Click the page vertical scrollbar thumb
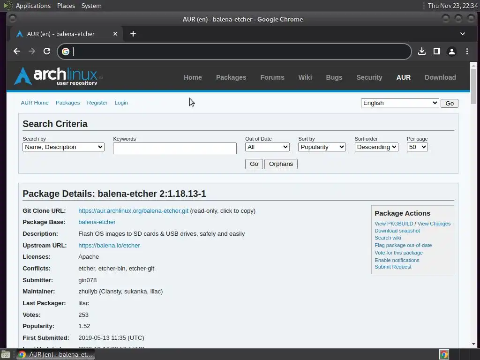 coord(473,86)
